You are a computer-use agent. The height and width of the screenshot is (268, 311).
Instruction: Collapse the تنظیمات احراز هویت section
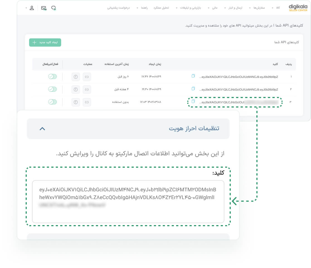tap(42, 129)
